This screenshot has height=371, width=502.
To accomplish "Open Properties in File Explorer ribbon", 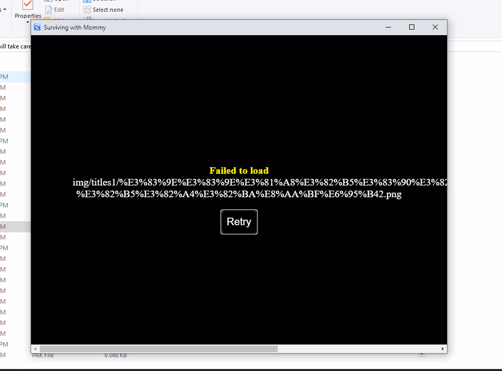I will tap(28, 16).
